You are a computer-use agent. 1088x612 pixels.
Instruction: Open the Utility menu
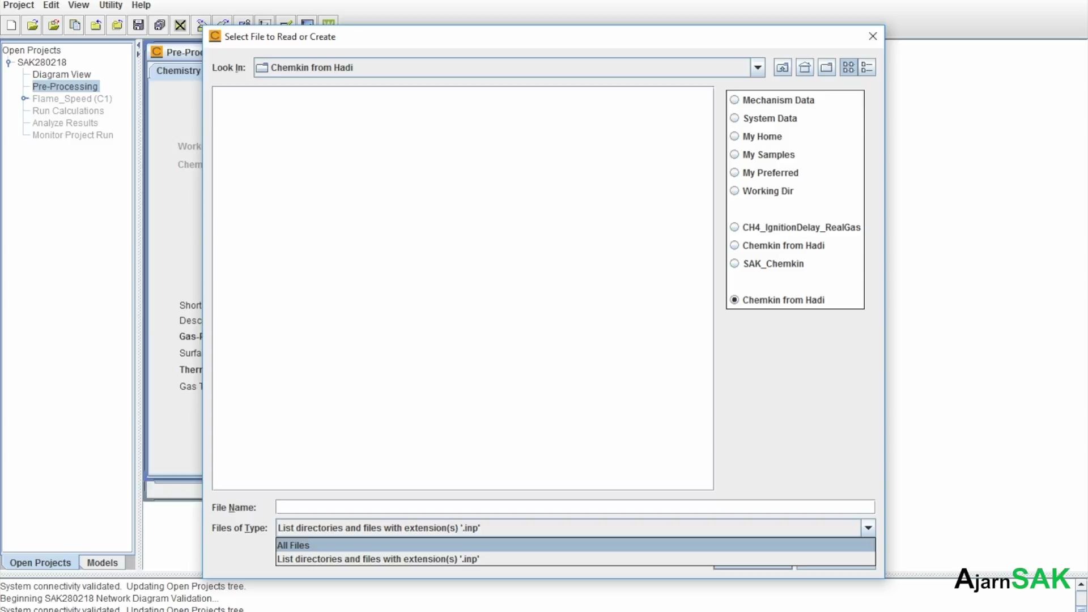[110, 5]
